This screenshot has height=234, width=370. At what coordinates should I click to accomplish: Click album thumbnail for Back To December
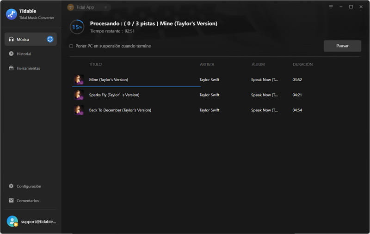79,110
